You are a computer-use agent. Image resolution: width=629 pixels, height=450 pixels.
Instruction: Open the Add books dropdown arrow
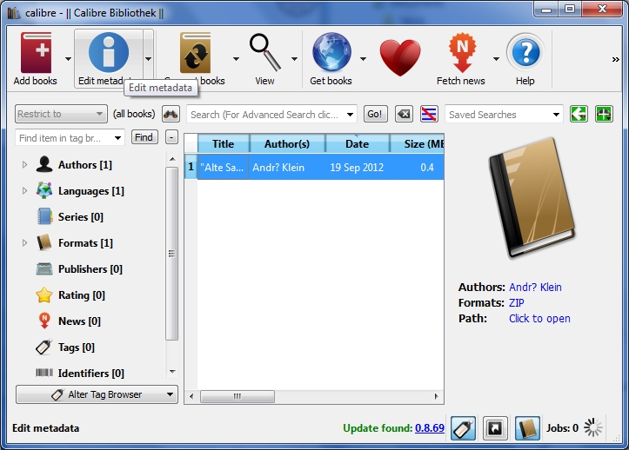tap(68, 59)
